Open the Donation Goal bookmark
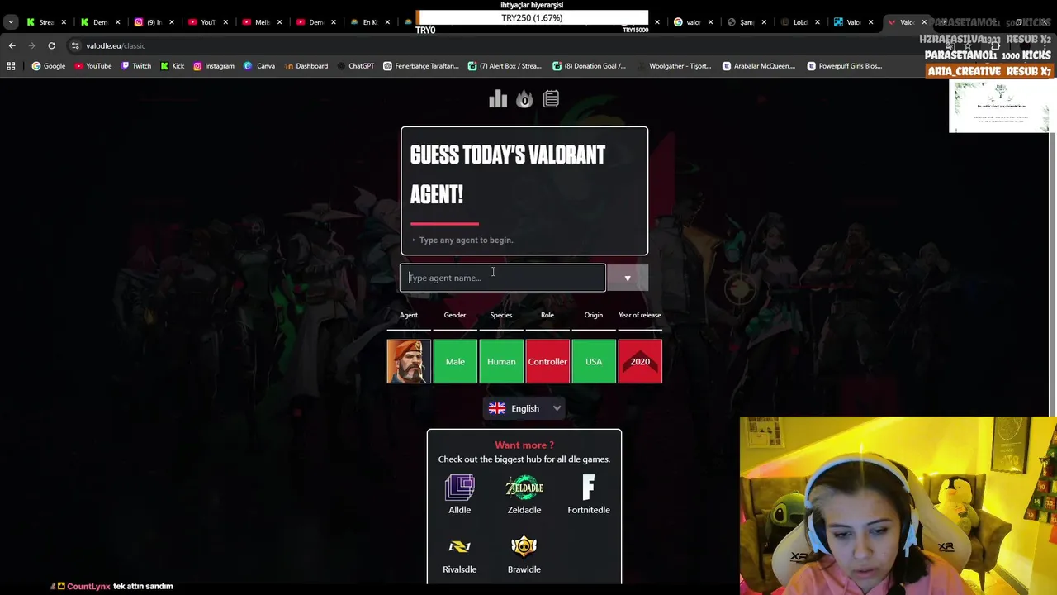The image size is (1057, 595). 590,66
